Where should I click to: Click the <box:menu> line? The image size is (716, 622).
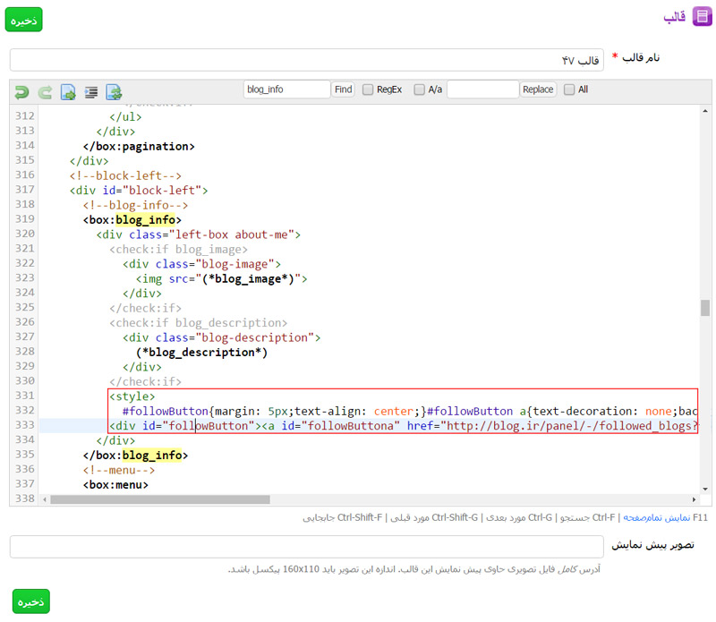coord(115,485)
